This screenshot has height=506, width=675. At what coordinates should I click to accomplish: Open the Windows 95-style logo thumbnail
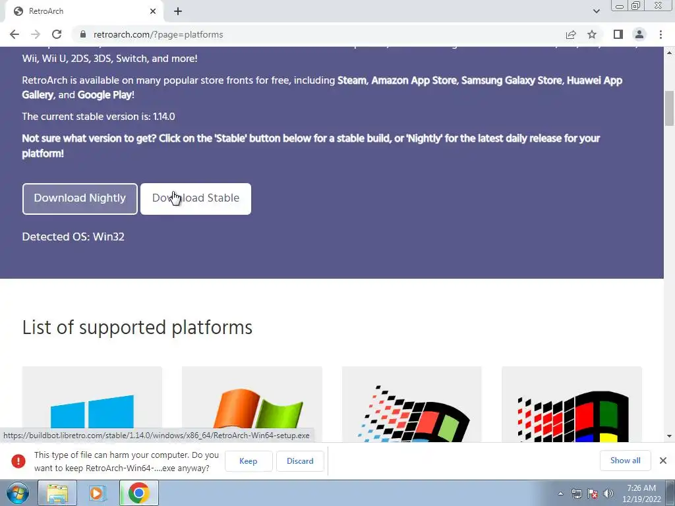pyautogui.click(x=411, y=405)
